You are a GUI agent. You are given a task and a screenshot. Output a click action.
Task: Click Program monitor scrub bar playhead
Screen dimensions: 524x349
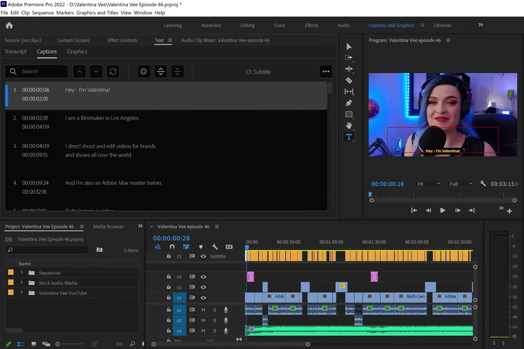(x=370, y=195)
